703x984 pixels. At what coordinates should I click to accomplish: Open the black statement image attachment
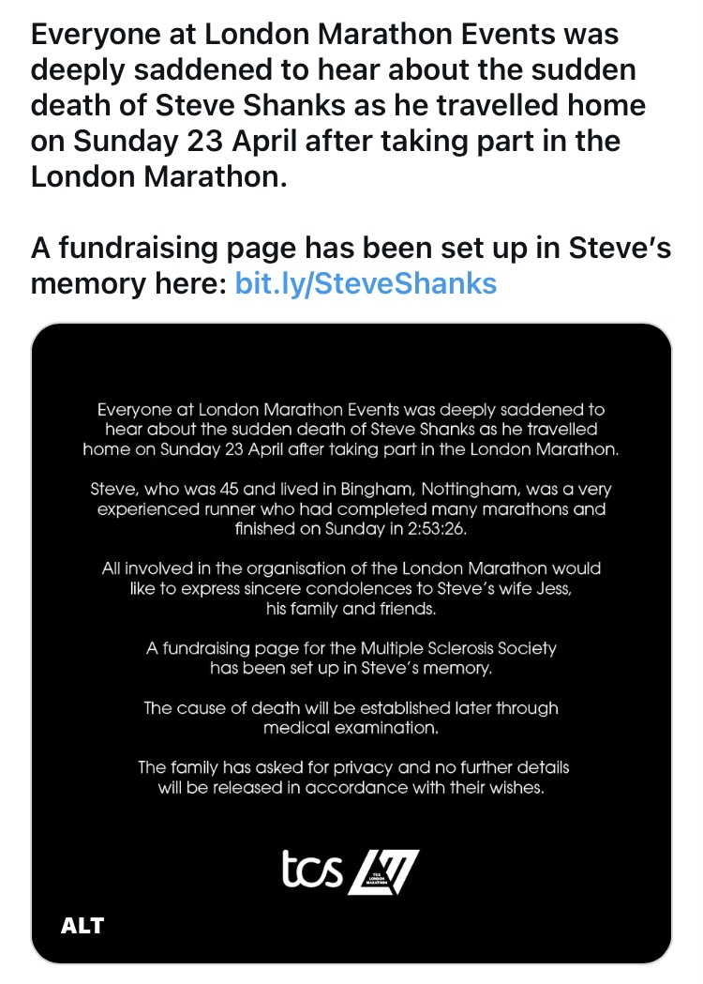(351, 643)
